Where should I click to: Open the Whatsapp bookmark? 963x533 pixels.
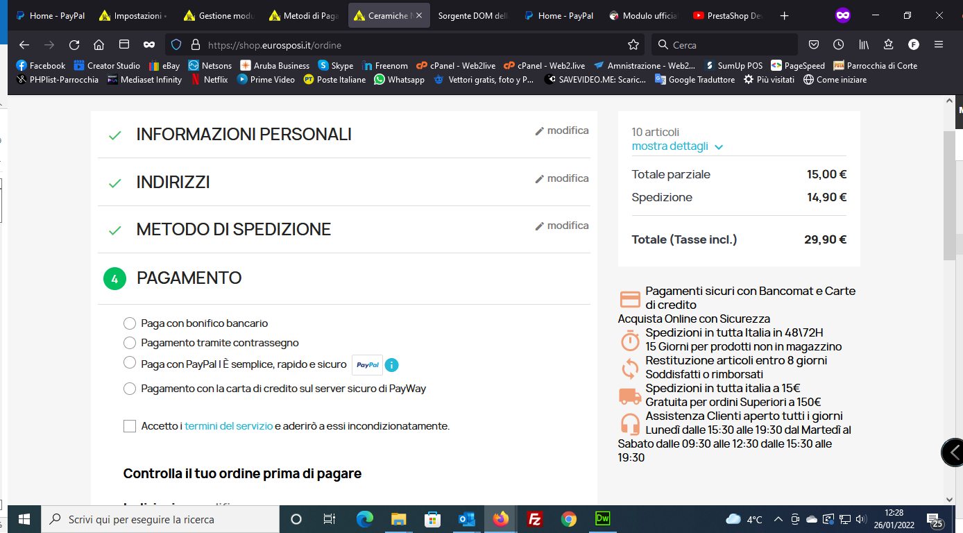pyautogui.click(x=399, y=79)
